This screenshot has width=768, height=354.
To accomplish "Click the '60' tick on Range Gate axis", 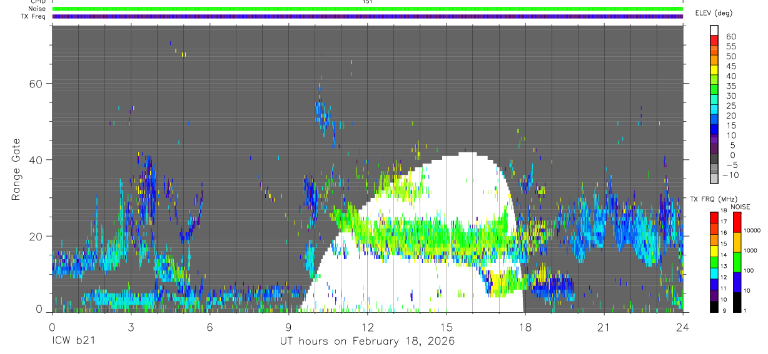I will click(x=34, y=83).
